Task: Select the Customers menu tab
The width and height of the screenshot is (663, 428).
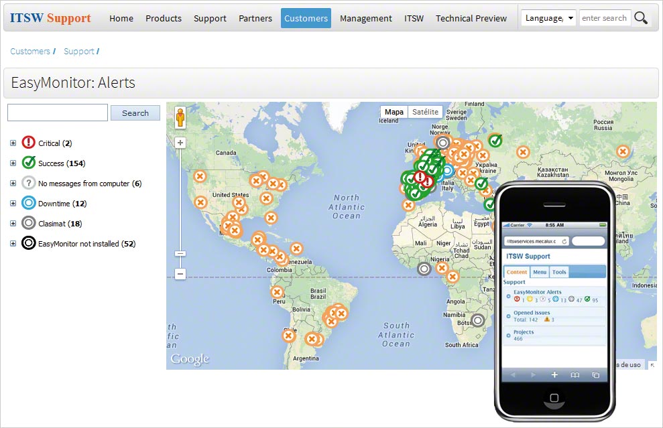Action: (306, 18)
